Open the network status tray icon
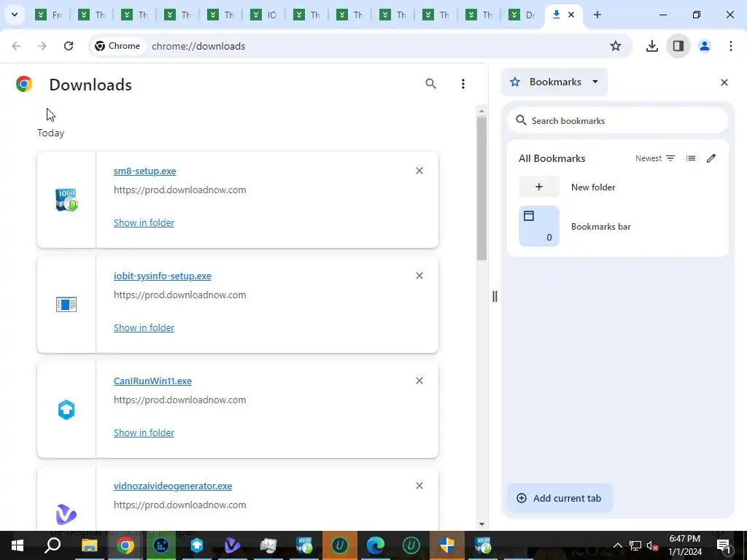This screenshot has height=560, width=747. 635,545
